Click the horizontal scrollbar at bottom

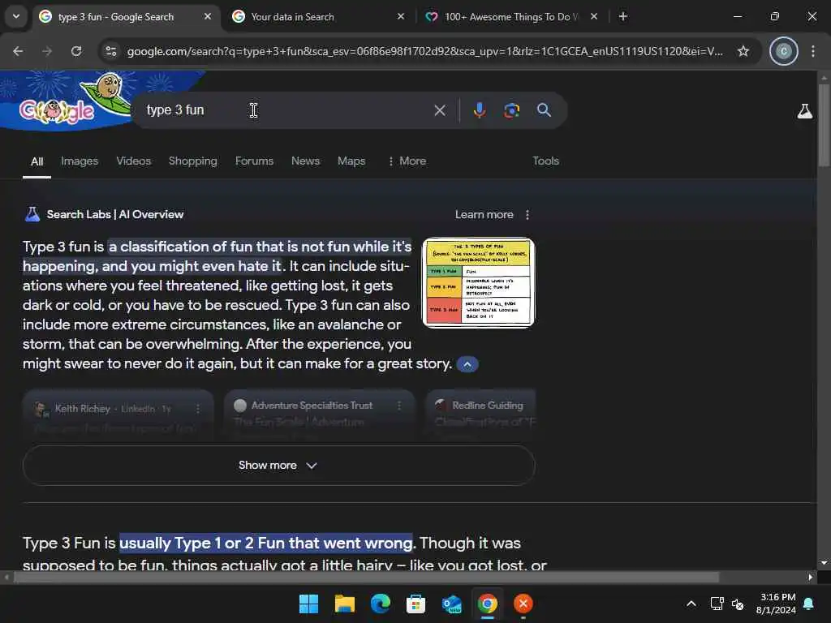click(x=366, y=577)
